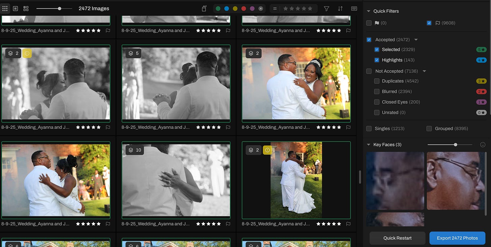Click flag icon under the vertical portrait photo
The image size is (491, 247).
point(348,224)
